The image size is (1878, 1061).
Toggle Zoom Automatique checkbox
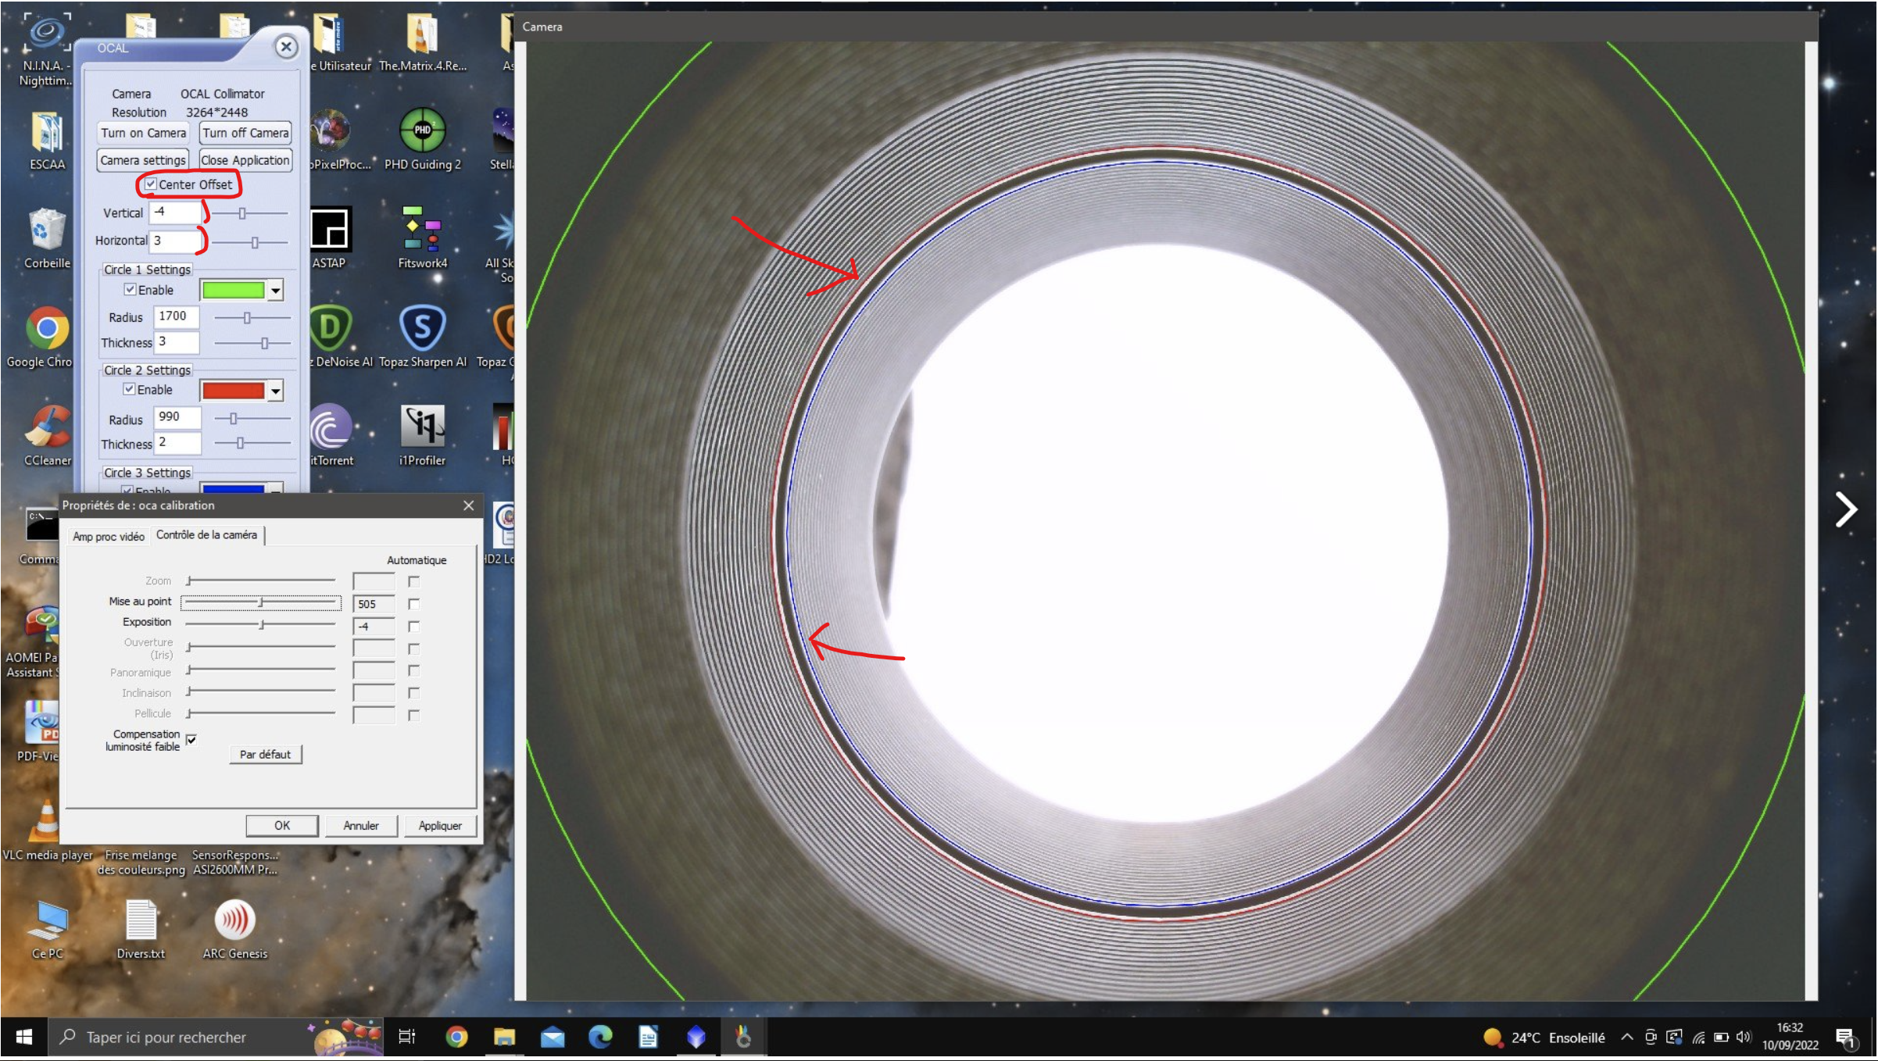coord(414,581)
